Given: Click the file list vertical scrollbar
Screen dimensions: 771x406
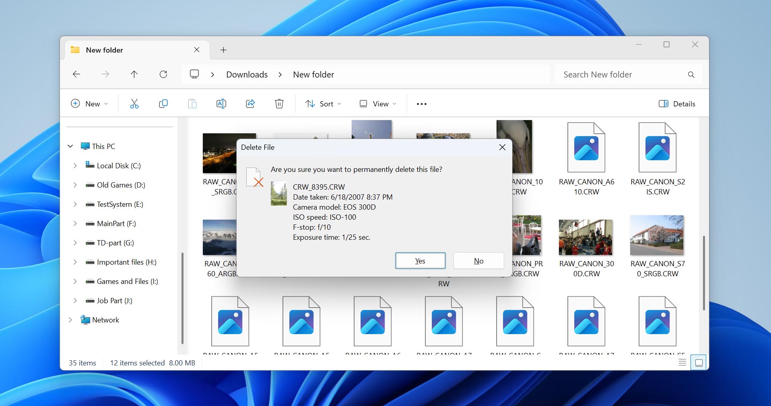Looking at the screenshot, I should tap(704, 273).
